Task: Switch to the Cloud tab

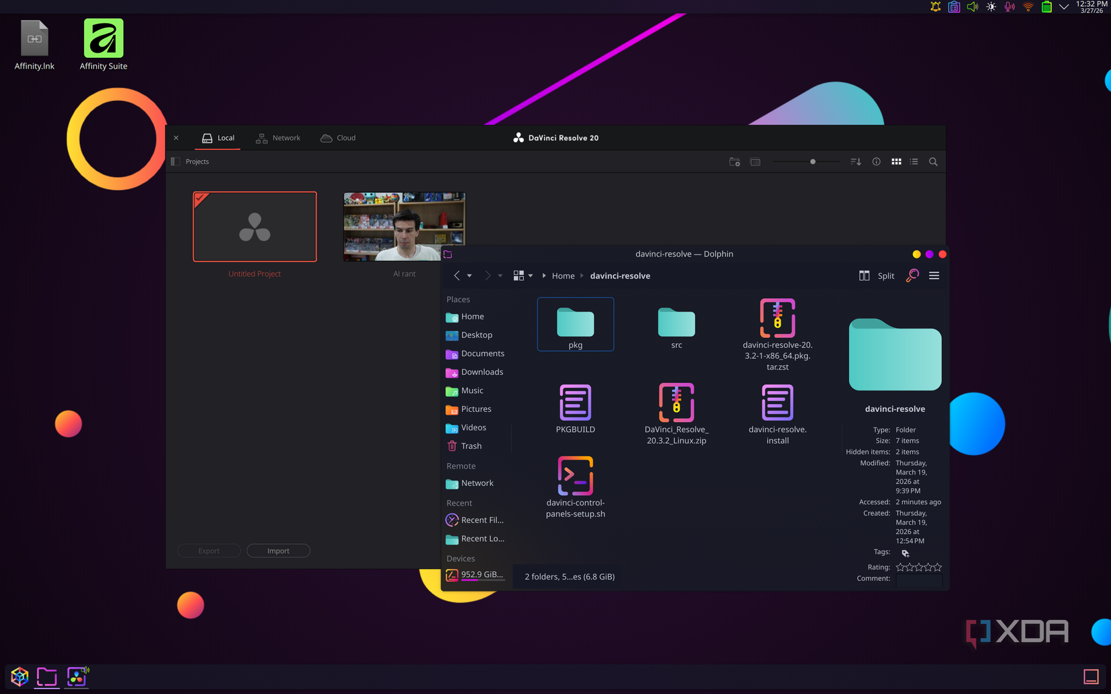Action: click(x=338, y=138)
